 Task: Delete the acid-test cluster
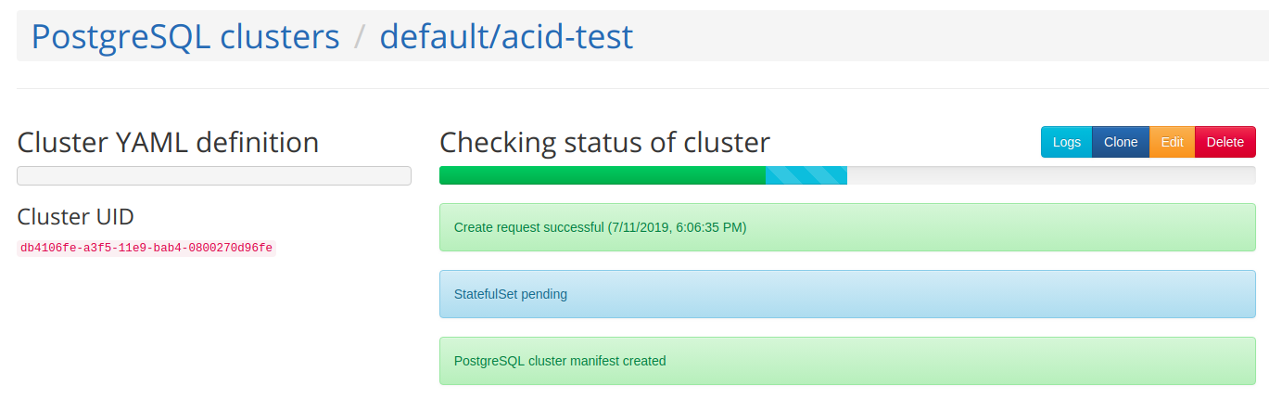[1225, 142]
